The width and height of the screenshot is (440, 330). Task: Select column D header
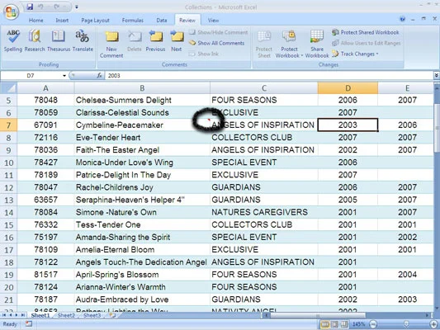click(x=348, y=88)
